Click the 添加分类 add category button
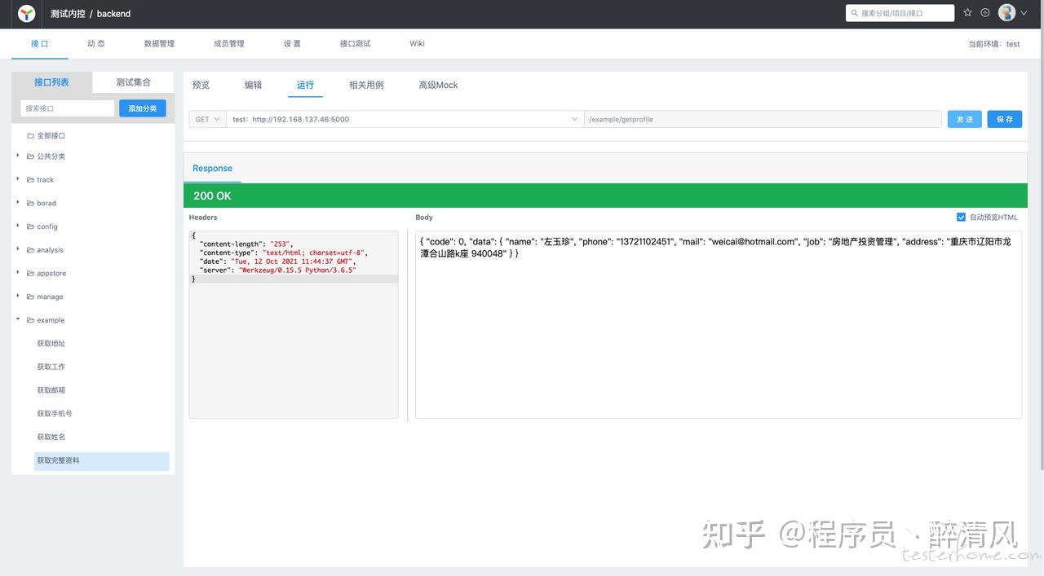Image resolution: width=1044 pixels, height=576 pixels. (142, 106)
